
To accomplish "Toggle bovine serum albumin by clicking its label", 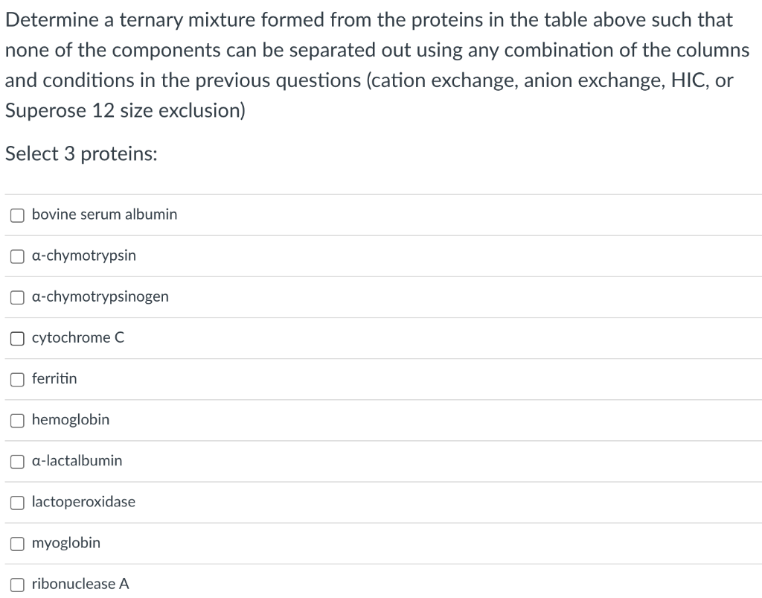I will click(x=104, y=214).
